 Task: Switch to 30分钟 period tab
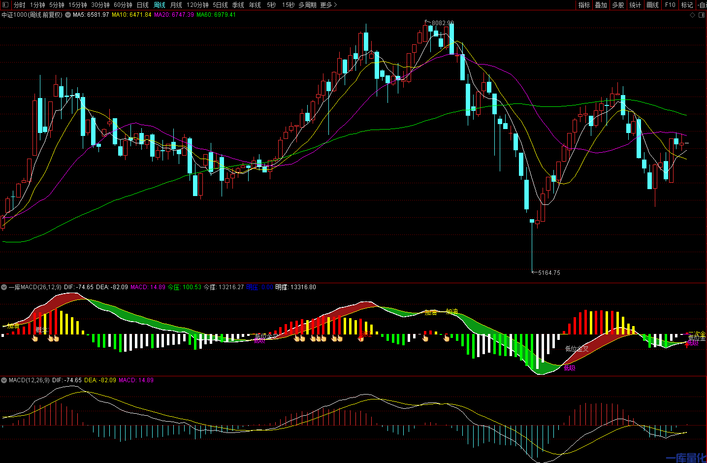click(x=100, y=5)
